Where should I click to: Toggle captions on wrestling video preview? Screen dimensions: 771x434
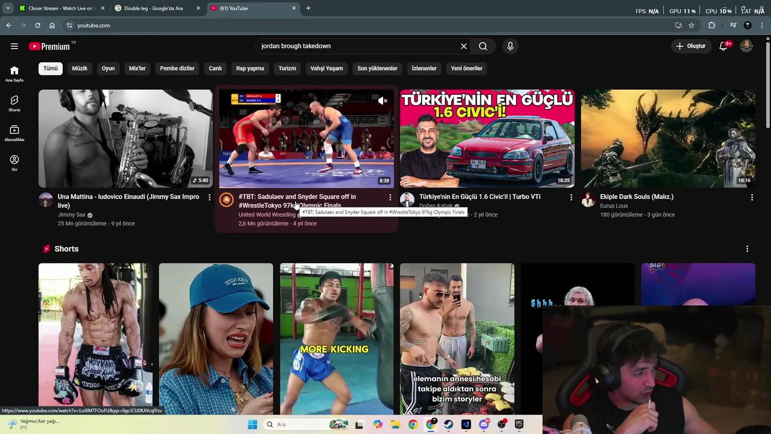382,120
